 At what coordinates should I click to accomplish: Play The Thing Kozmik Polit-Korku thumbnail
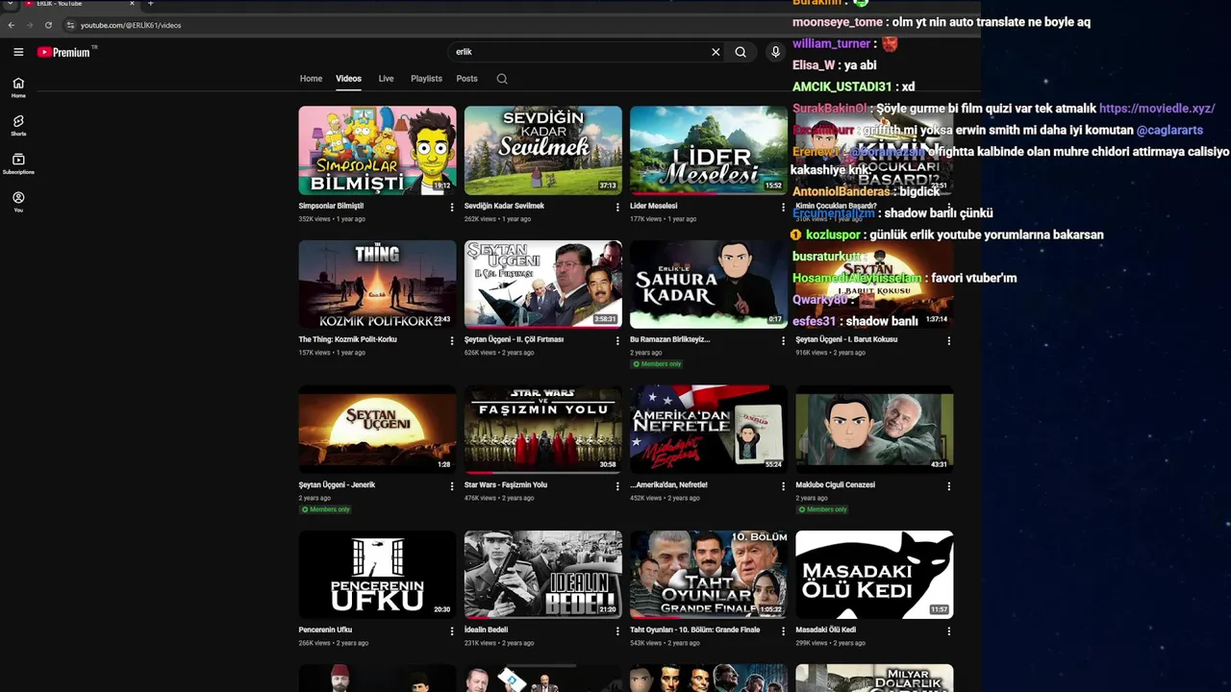tap(377, 284)
